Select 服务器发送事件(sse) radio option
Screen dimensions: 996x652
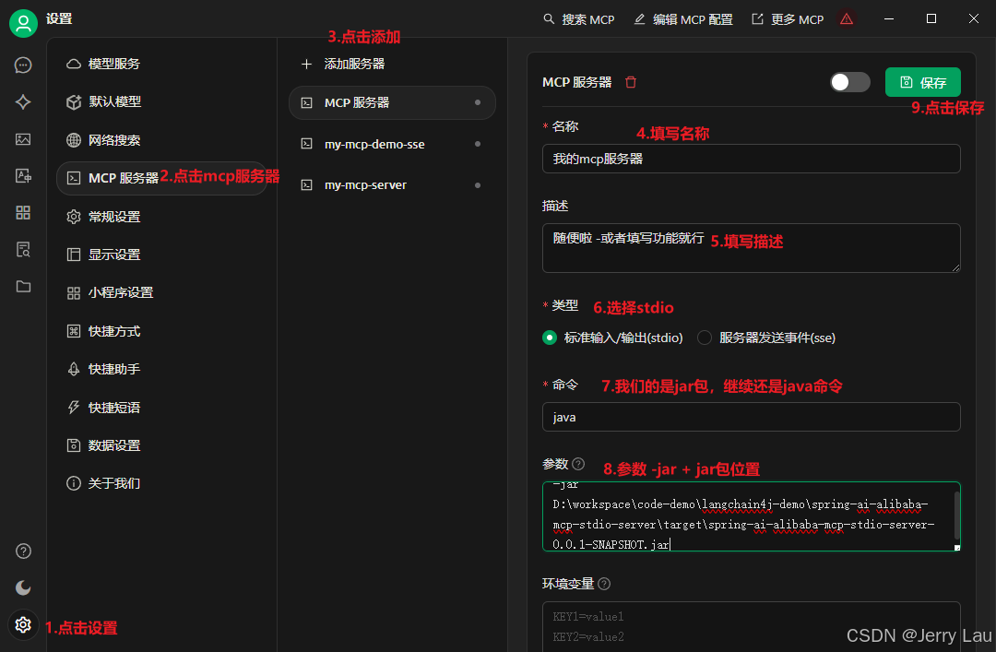[x=705, y=338]
